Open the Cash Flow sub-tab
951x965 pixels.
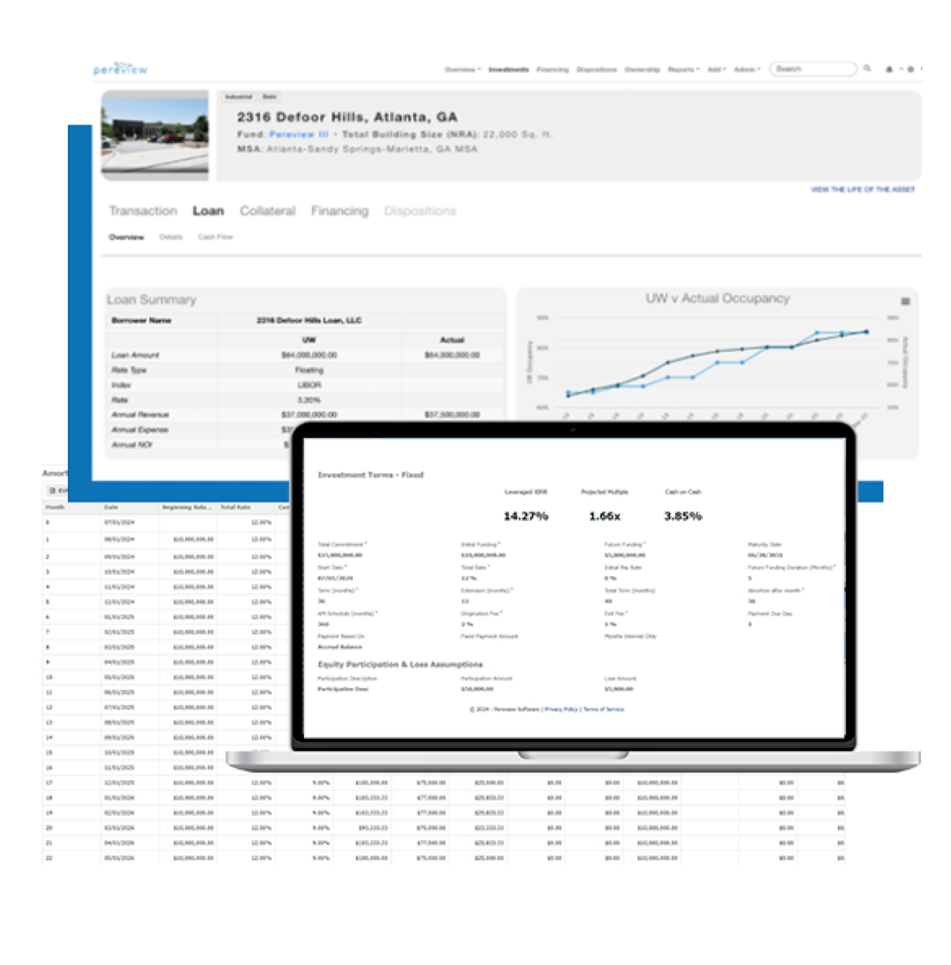(215, 237)
